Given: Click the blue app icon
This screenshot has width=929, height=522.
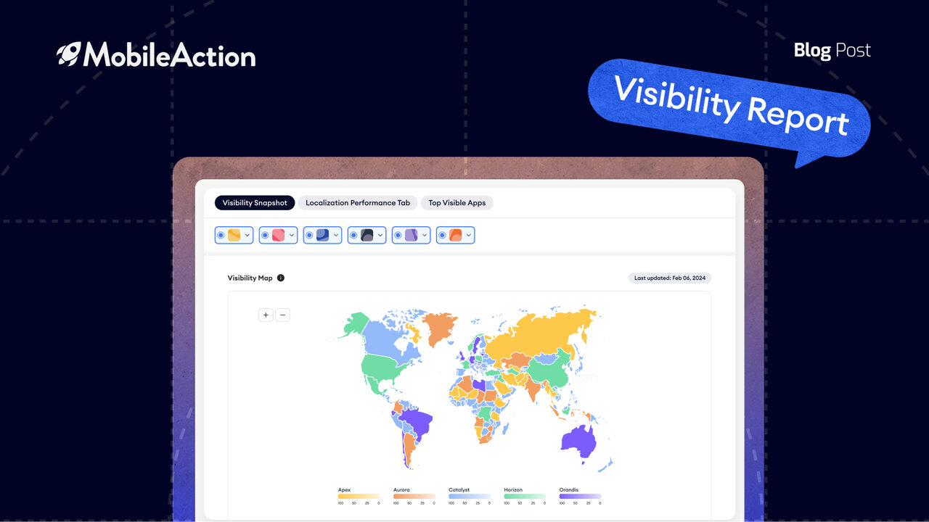Looking at the screenshot, I should (x=322, y=235).
